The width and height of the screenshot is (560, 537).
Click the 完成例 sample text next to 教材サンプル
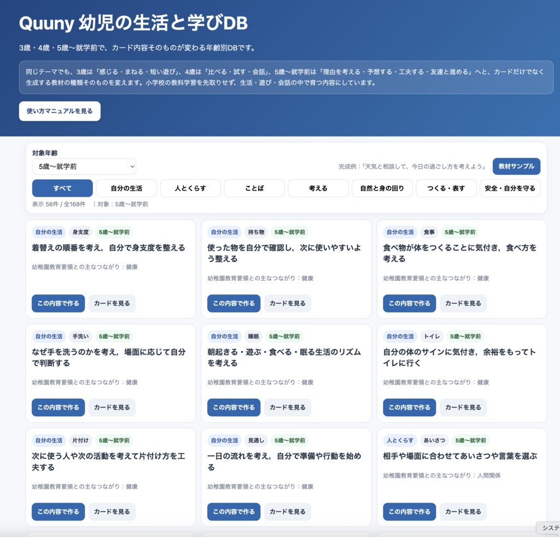coord(412,166)
